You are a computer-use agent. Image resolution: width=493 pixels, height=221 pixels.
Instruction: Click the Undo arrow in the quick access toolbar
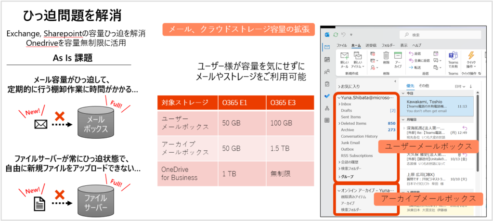point(343,35)
